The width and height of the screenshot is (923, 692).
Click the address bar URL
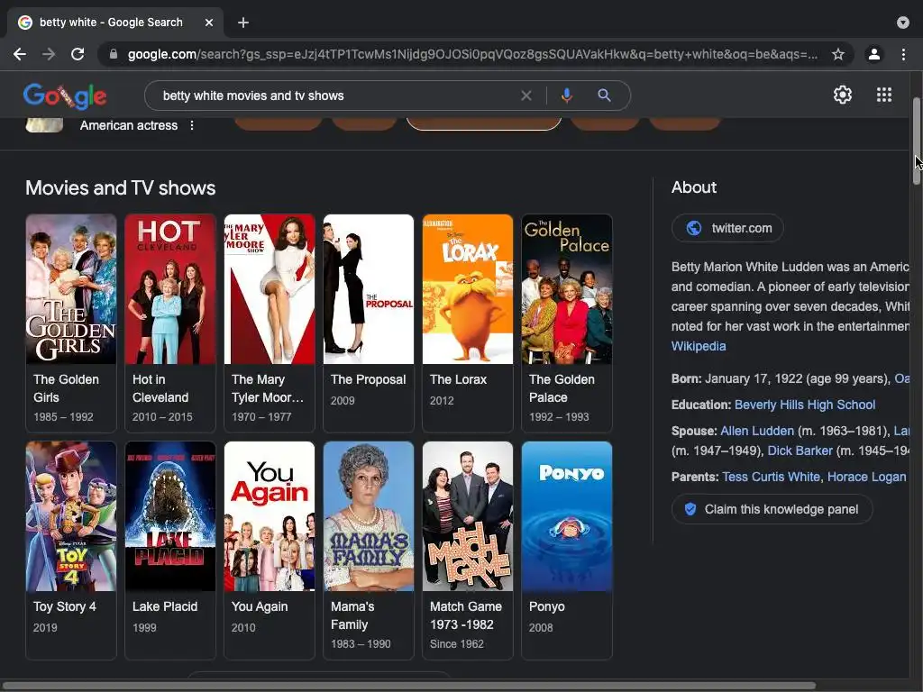(472, 54)
